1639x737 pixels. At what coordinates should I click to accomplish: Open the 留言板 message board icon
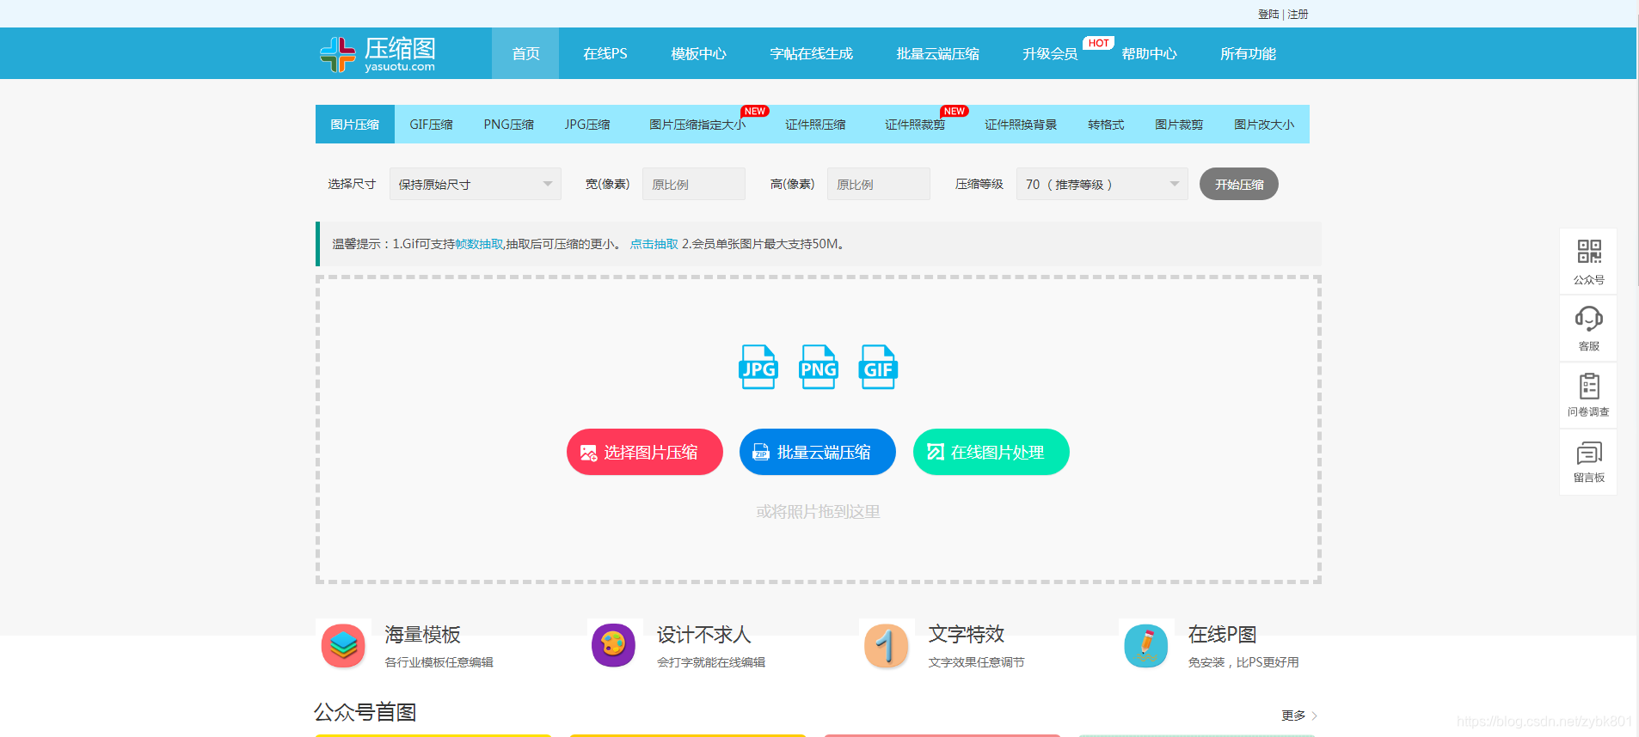point(1589,453)
